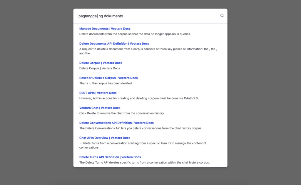Click snippet 'Click Delete to remove the chat…'

coord(122,113)
